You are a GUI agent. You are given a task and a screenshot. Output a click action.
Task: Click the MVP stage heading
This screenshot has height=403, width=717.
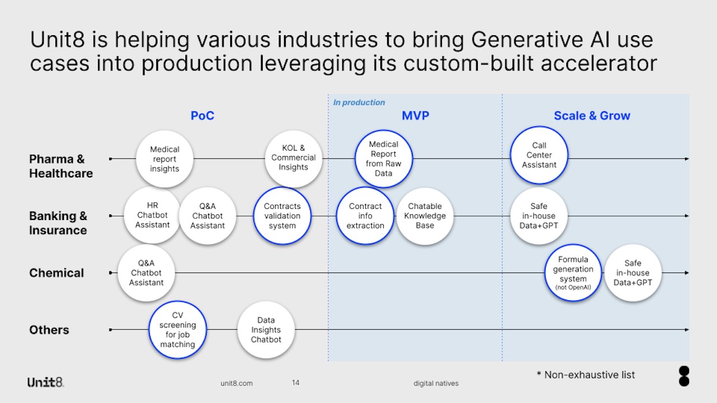pos(415,116)
